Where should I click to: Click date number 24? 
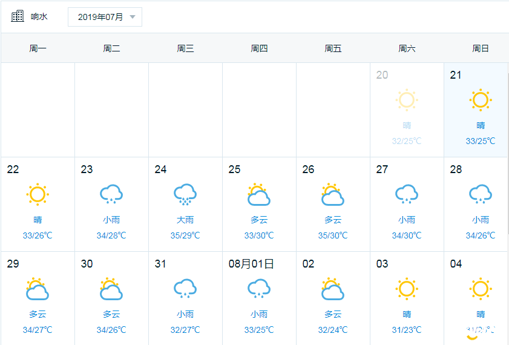point(160,169)
